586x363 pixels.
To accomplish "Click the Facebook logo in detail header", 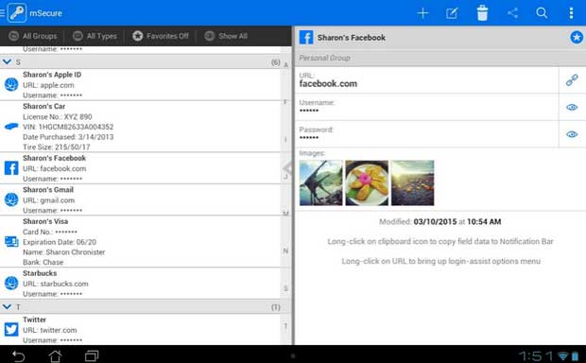I will pyautogui.click(x=306, y=37).
